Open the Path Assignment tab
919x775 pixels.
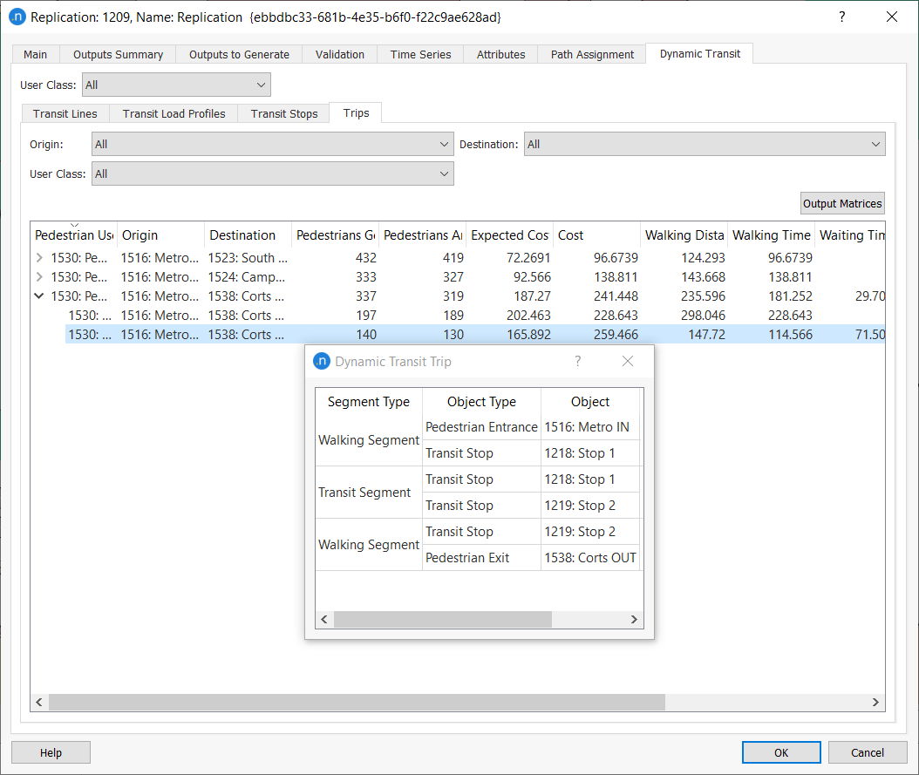click(591, 54)
